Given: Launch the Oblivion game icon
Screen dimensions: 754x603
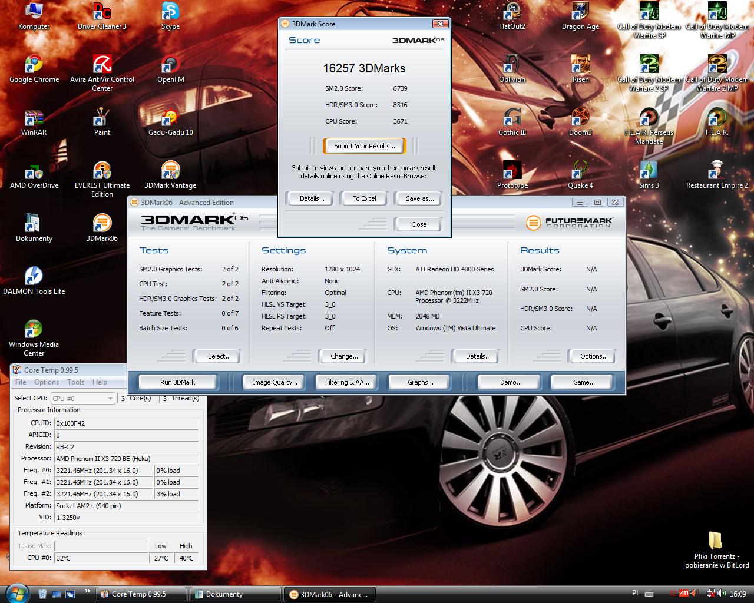Looking at the screenshot, I should 512,69.
